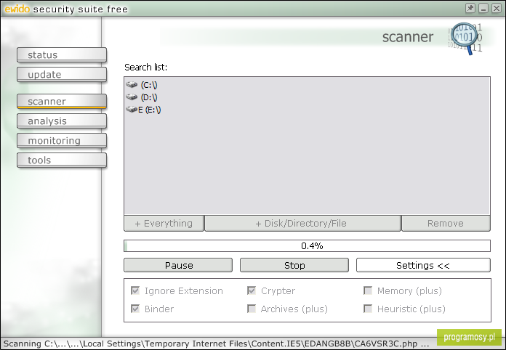Close the ewido security suite window
This screenshot has width=506, height=350.
coord(497,9)
